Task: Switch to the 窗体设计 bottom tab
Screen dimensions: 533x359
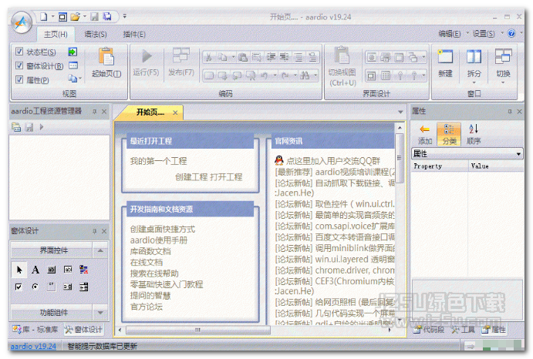Action: point(83,330)
